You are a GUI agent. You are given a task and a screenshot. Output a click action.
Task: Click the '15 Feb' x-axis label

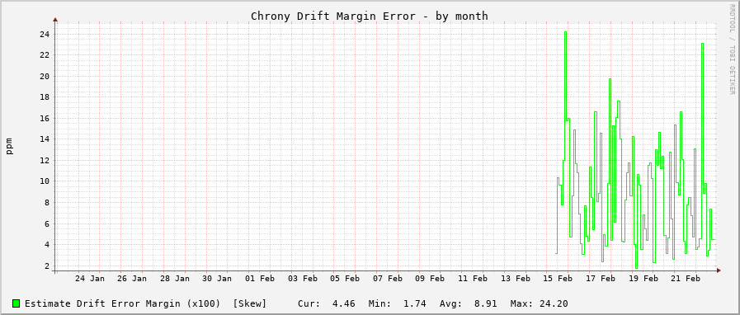click(x=558, y=279)
